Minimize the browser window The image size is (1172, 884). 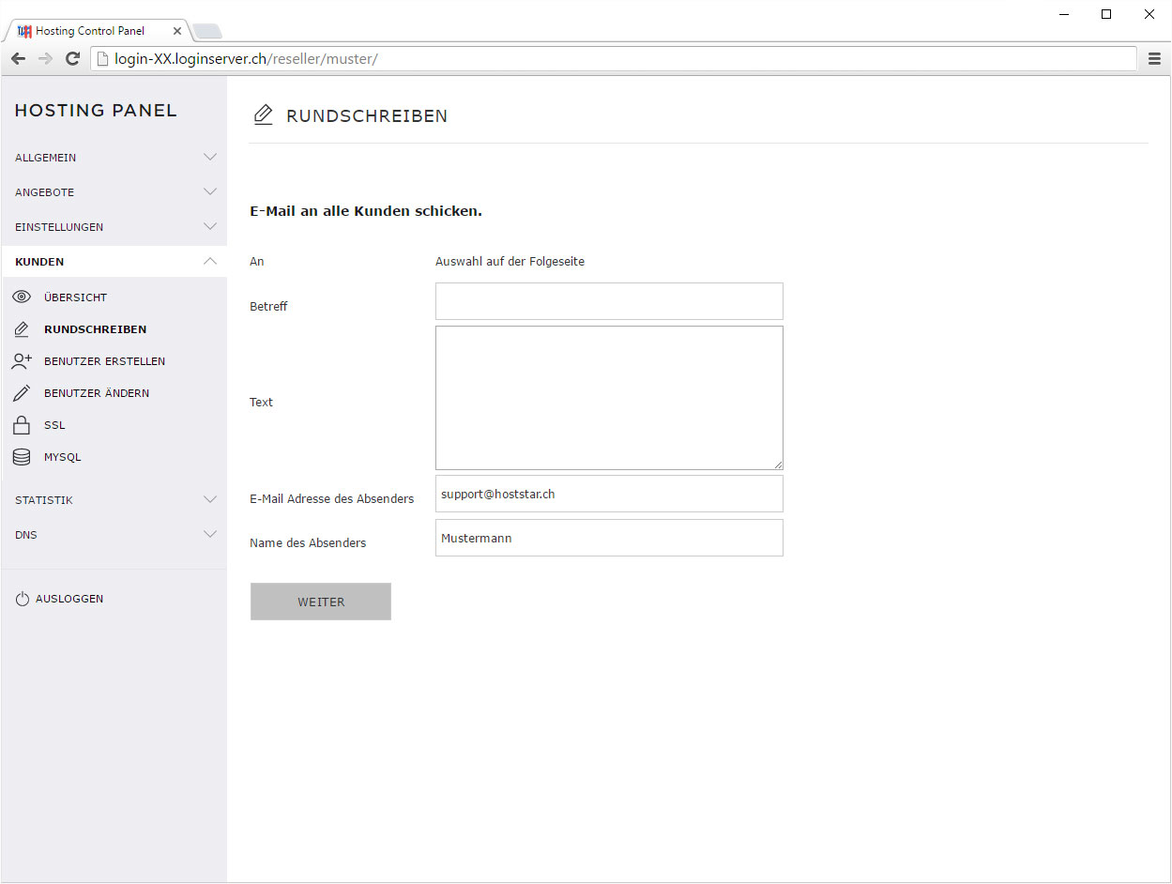tap(1064, 14)
